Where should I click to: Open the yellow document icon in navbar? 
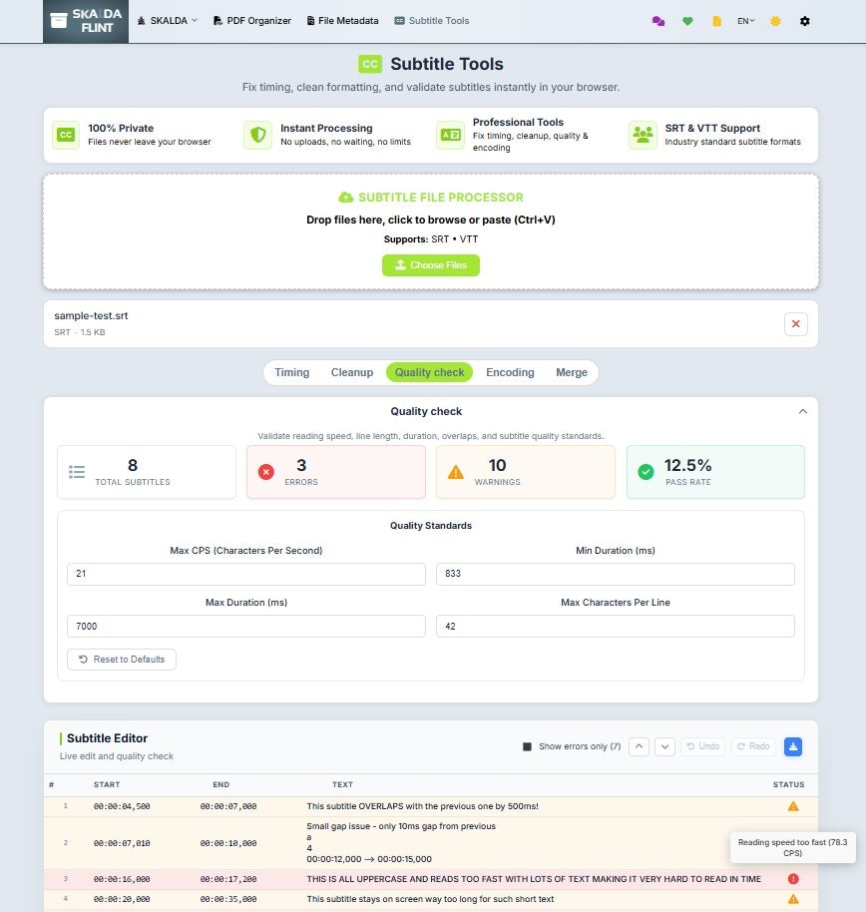716,20
